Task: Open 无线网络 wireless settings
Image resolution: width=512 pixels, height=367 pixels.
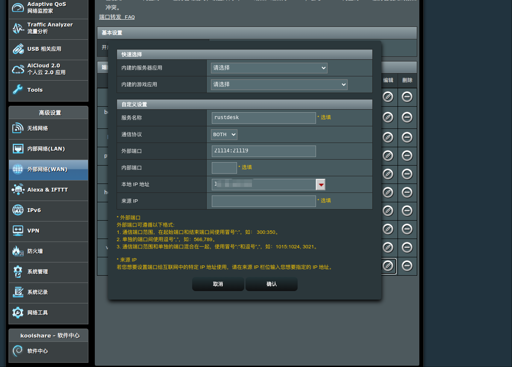Action: [x=48, y=128]
